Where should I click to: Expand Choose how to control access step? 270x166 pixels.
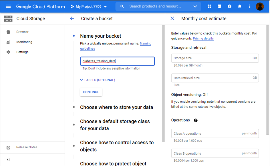117,146
